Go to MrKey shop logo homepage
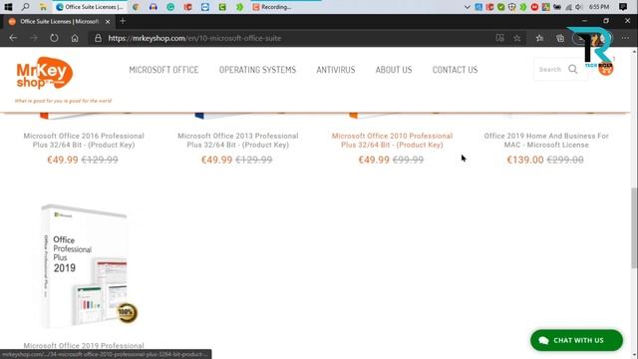 pyautogui.click(x=45, y=73)
